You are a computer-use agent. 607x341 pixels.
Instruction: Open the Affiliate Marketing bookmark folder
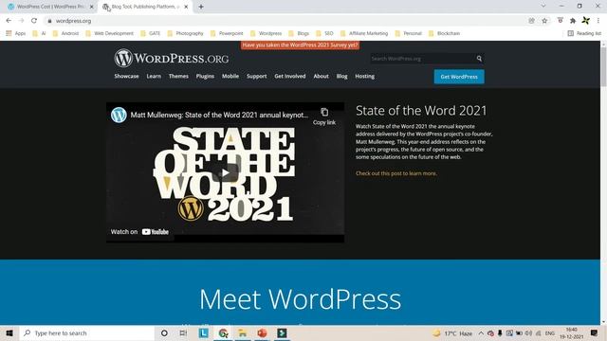(x=364, y=34)
